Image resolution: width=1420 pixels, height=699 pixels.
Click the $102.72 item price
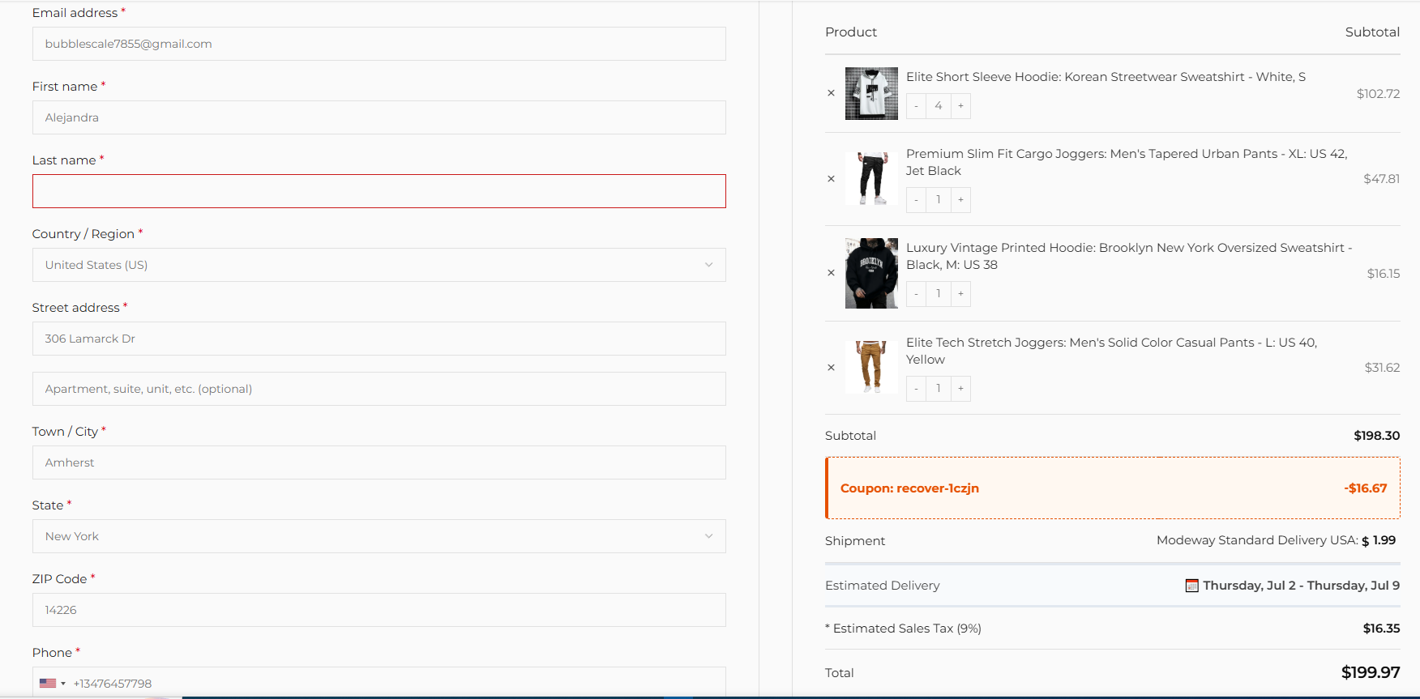click(1378, 94)
